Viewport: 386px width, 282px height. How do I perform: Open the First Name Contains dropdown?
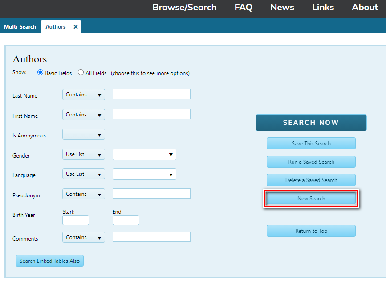pyautogui.click(x=84, y=115)
